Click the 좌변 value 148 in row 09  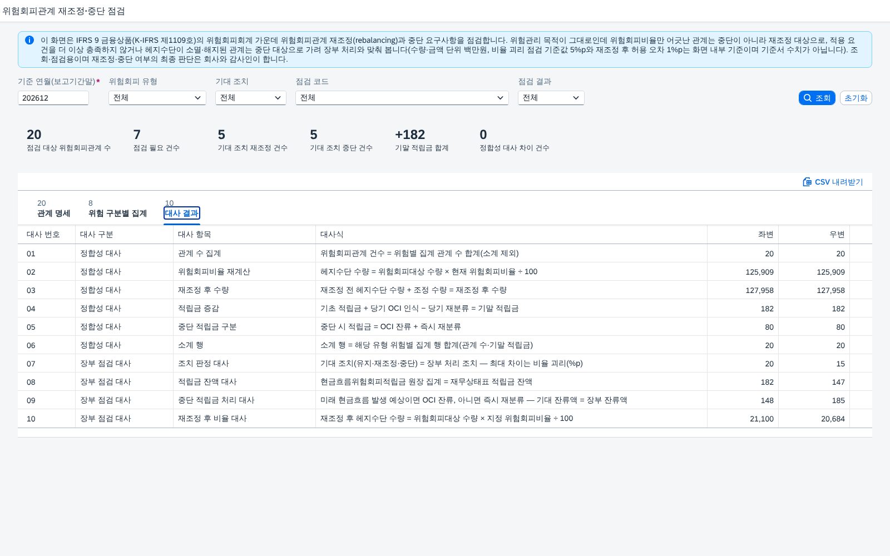click(767, 400)
